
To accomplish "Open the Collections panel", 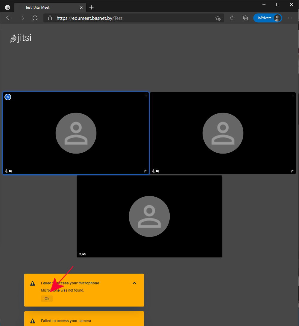I will 245,18.
